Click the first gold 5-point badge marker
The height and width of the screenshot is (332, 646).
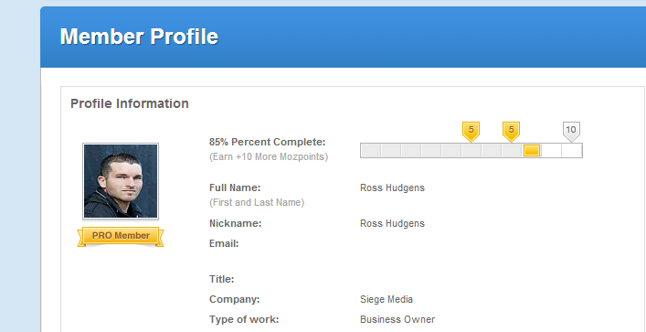click(x=471, y=131)
